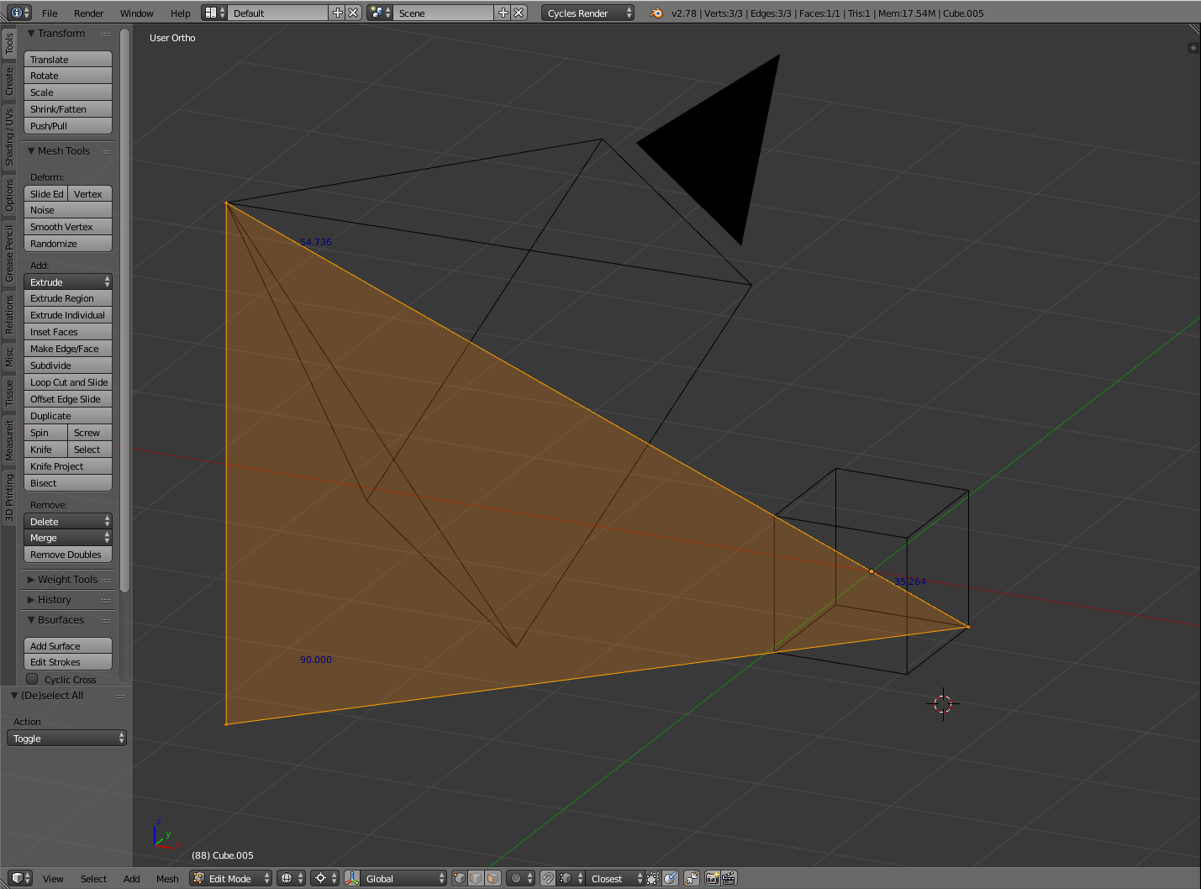Image resolution: width=1201 pixels, height=889 pixels.
Task: Collapse the Bsurfaces panel
Action: (31, 620)
